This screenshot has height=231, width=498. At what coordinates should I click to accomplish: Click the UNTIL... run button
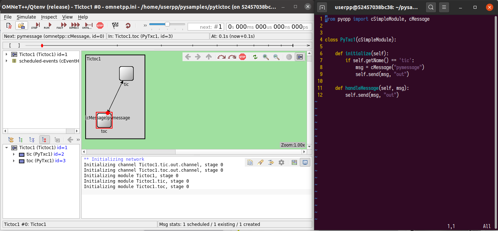coord(87,26)
